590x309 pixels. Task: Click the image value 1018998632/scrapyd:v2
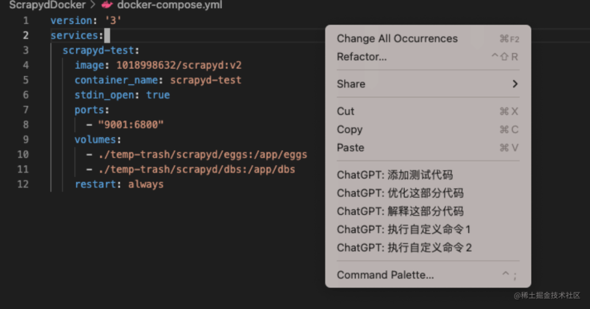(179, 66)
